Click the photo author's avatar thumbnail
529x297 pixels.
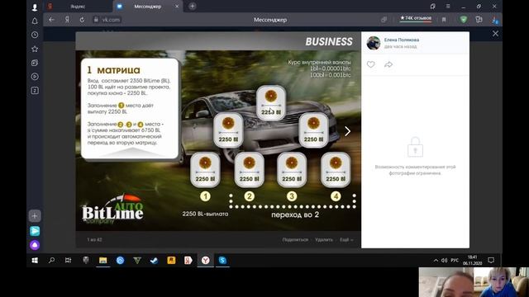[x=374, y=43]
